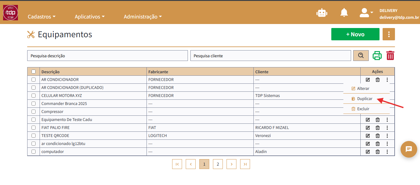
Task: Jump to the first page
Action: click(177, 164)
